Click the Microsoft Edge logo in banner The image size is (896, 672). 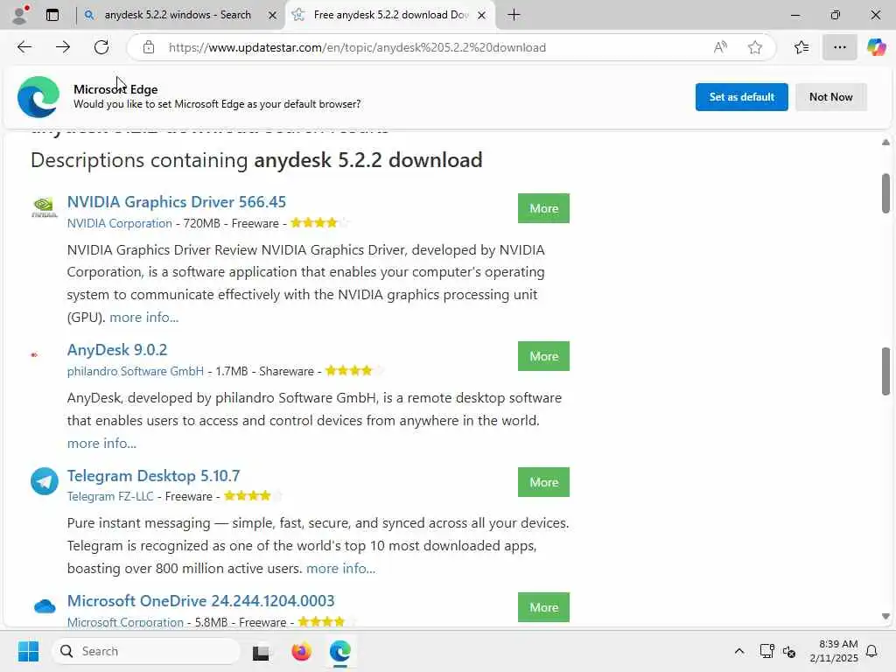38,96
